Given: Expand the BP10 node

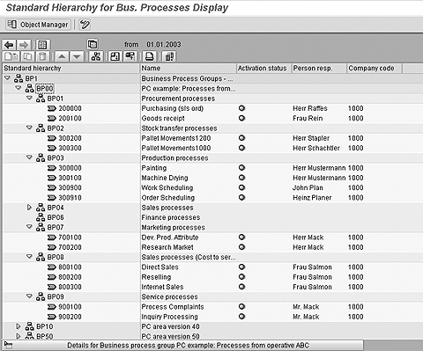Looking at the screenshot, I should click(x=19, y=326).
